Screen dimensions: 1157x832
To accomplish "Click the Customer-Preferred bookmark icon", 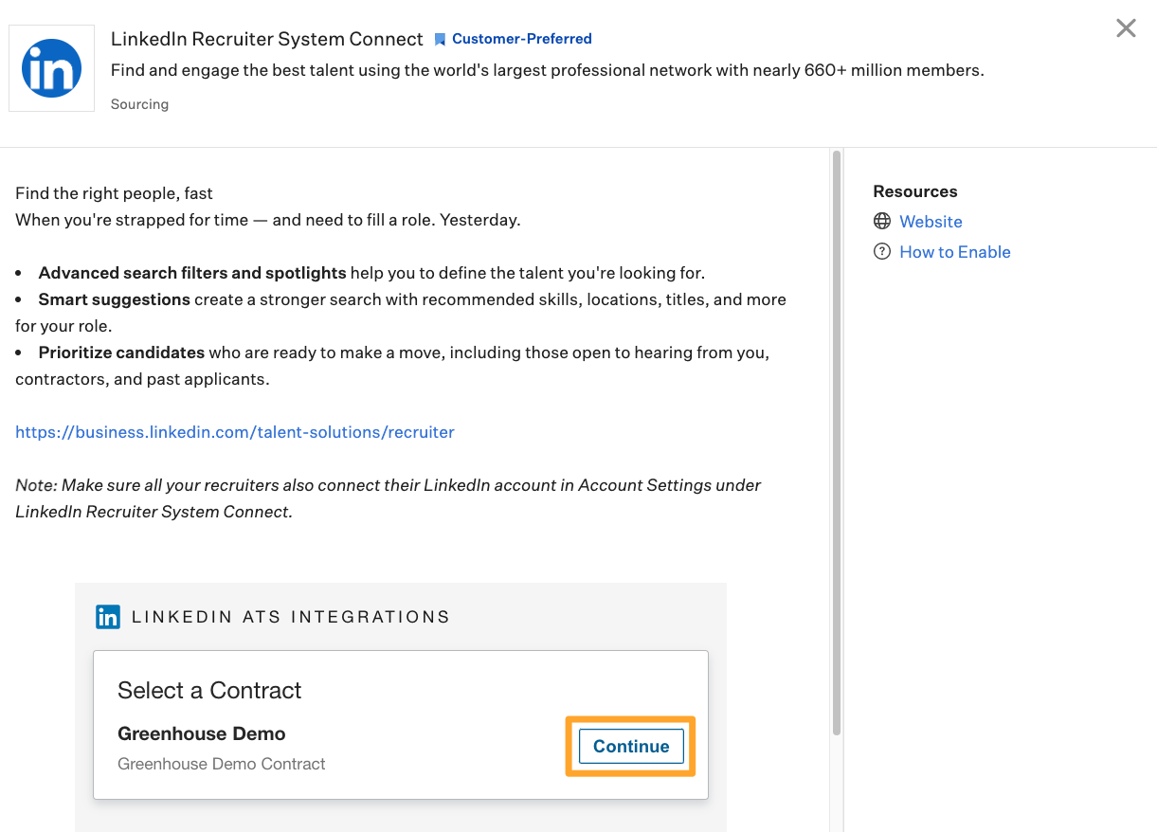I will pyautogui.click(x=440, y=40).
